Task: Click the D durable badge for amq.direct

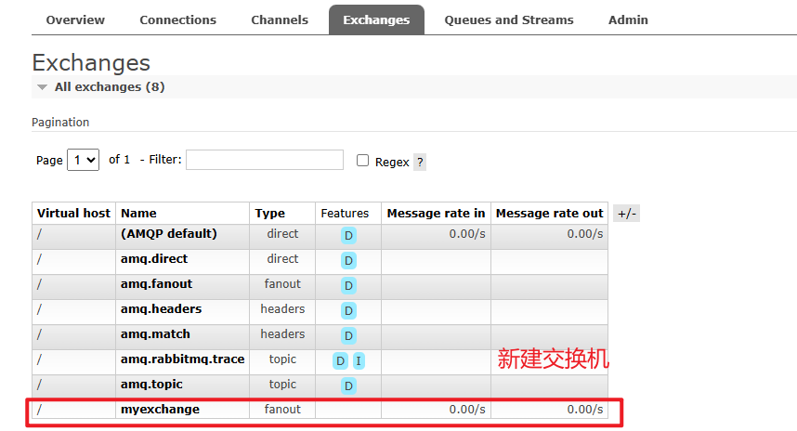Action: [348, 261]
